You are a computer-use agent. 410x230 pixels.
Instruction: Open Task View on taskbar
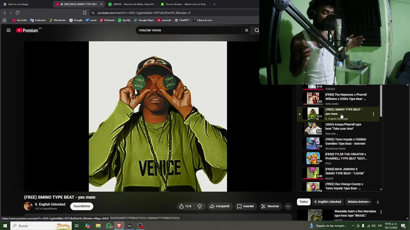click(x=77, y=226)
